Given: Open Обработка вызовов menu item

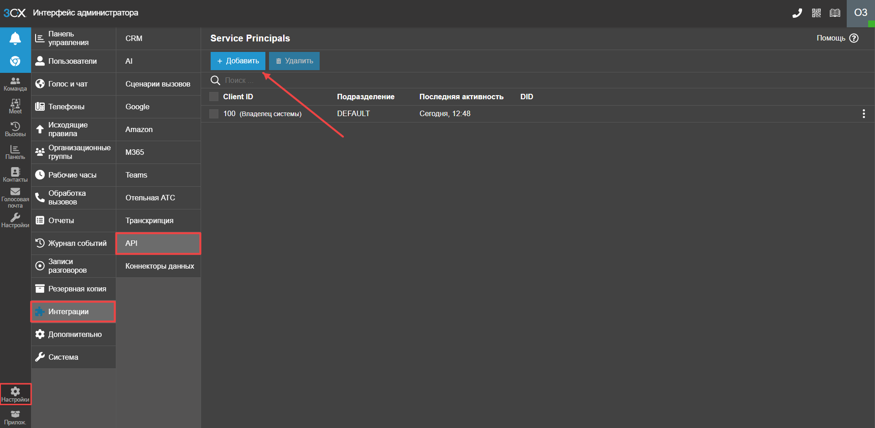Looking at the screenshot, I should coord(73,198).
